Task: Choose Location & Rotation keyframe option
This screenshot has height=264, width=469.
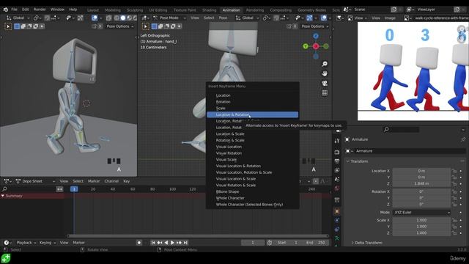Action: coord(252,114)
